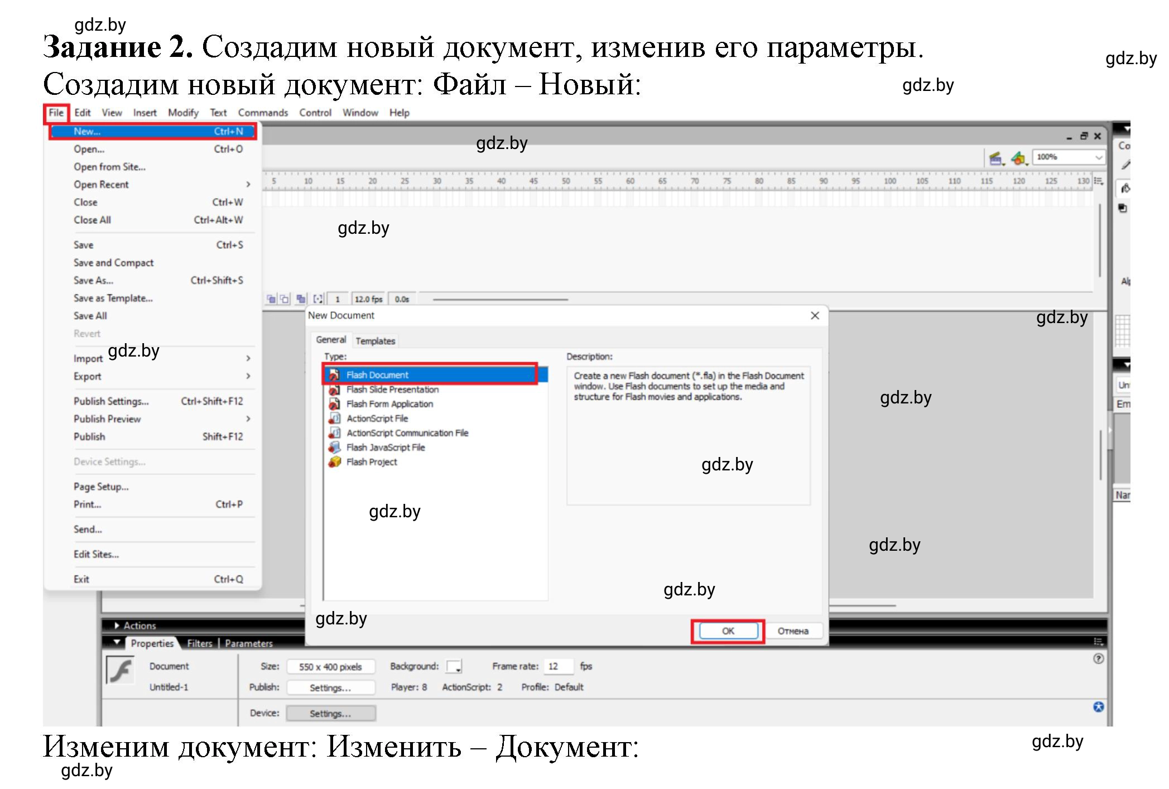Click the Publish Settings... button in Properties
The image size is (1169, 789).
click(330, 688)
